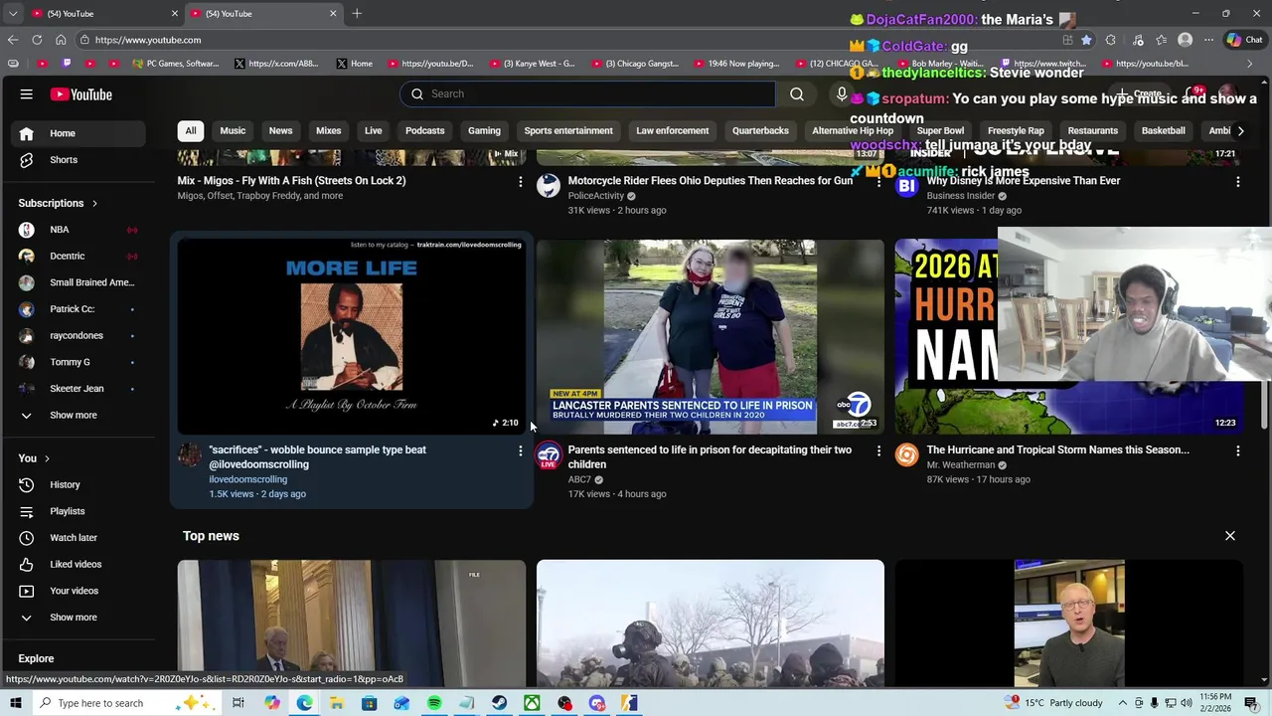Select the News filter chip
The image size is (1272, 716).
click(280, 130)
